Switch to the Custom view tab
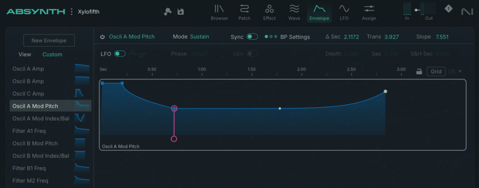The image size is (479, 188). coord(52,55)
